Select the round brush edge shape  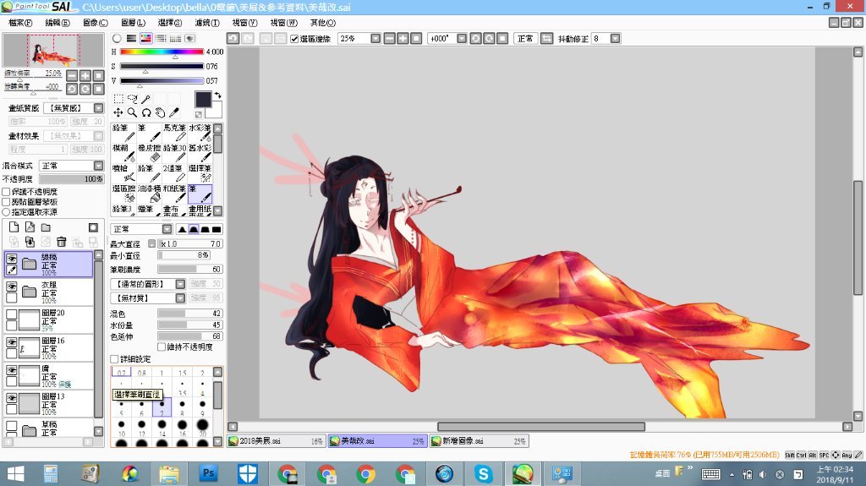194,229
